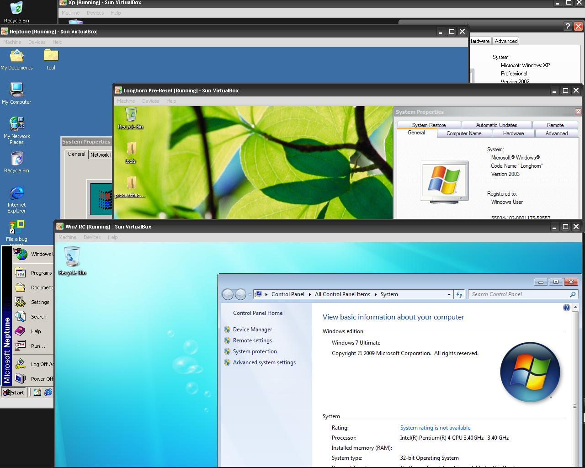585x468 pixels.
Task: Choose Run... from Neptune Start menu
Action: [x=33, y=346]
